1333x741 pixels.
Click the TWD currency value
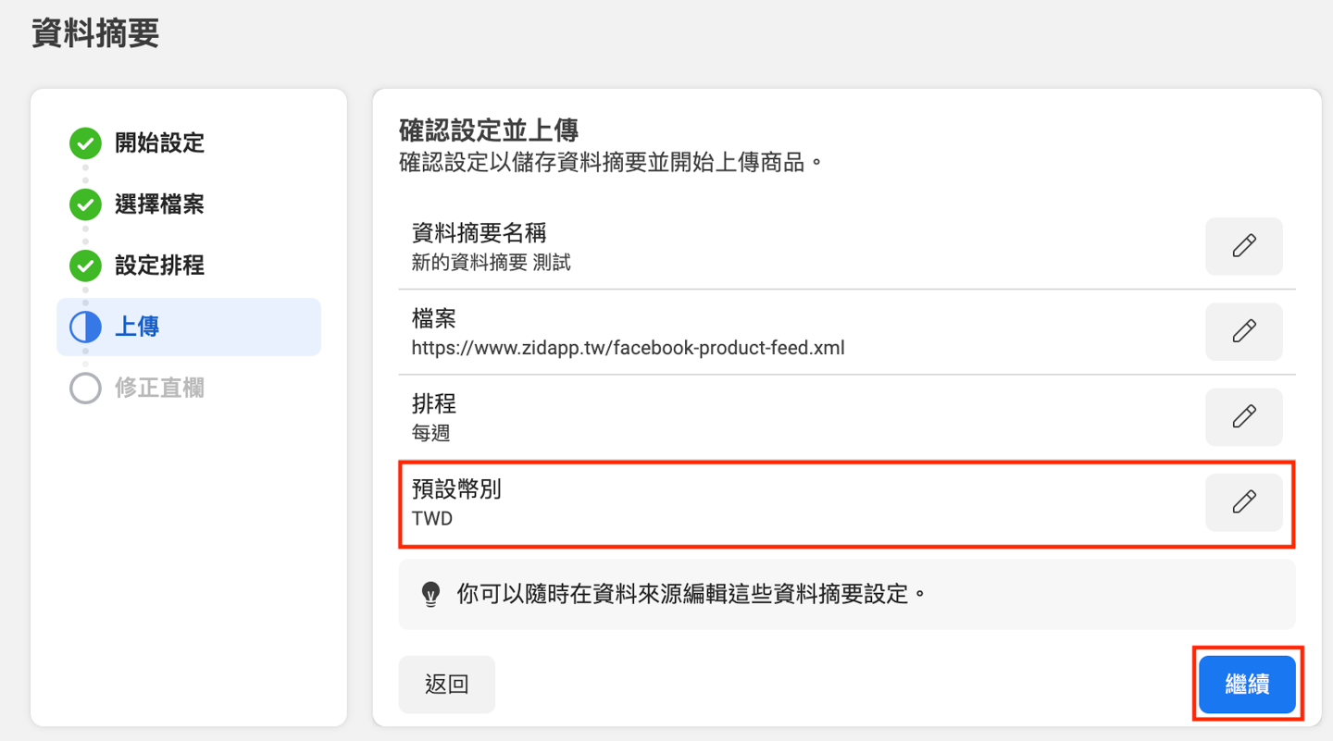432,519
